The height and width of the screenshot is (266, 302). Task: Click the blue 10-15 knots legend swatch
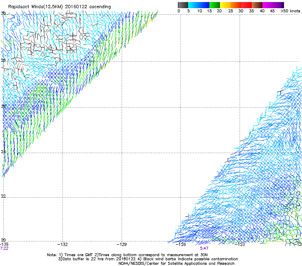pyautogui.click(x=204, y=5)
